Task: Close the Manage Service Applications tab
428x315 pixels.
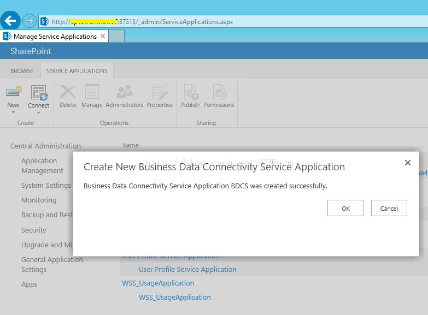Action: tap(103, 36)
